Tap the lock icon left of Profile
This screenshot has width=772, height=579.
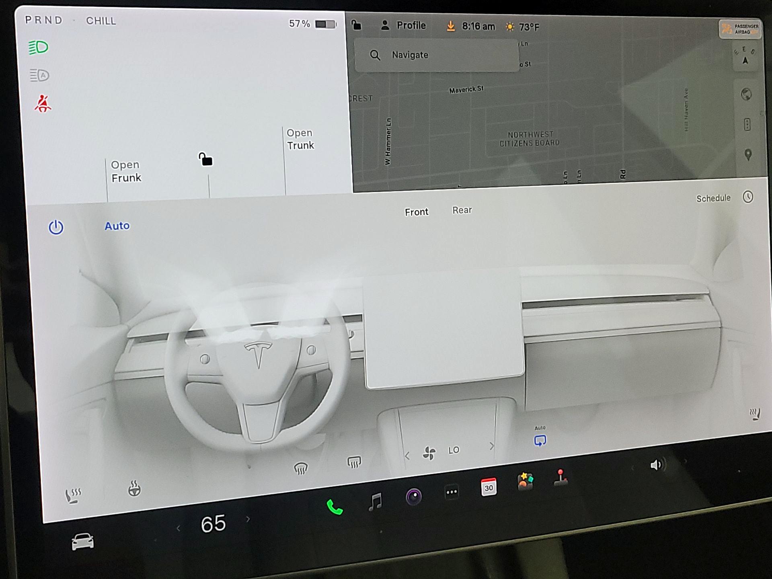pyautogui.click(x=356, y=25)
